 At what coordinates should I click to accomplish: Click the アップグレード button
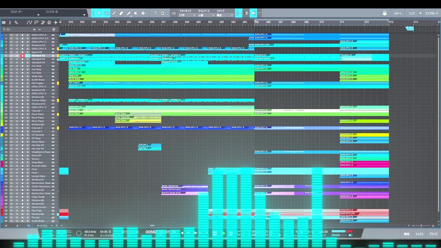click(432, 13)
